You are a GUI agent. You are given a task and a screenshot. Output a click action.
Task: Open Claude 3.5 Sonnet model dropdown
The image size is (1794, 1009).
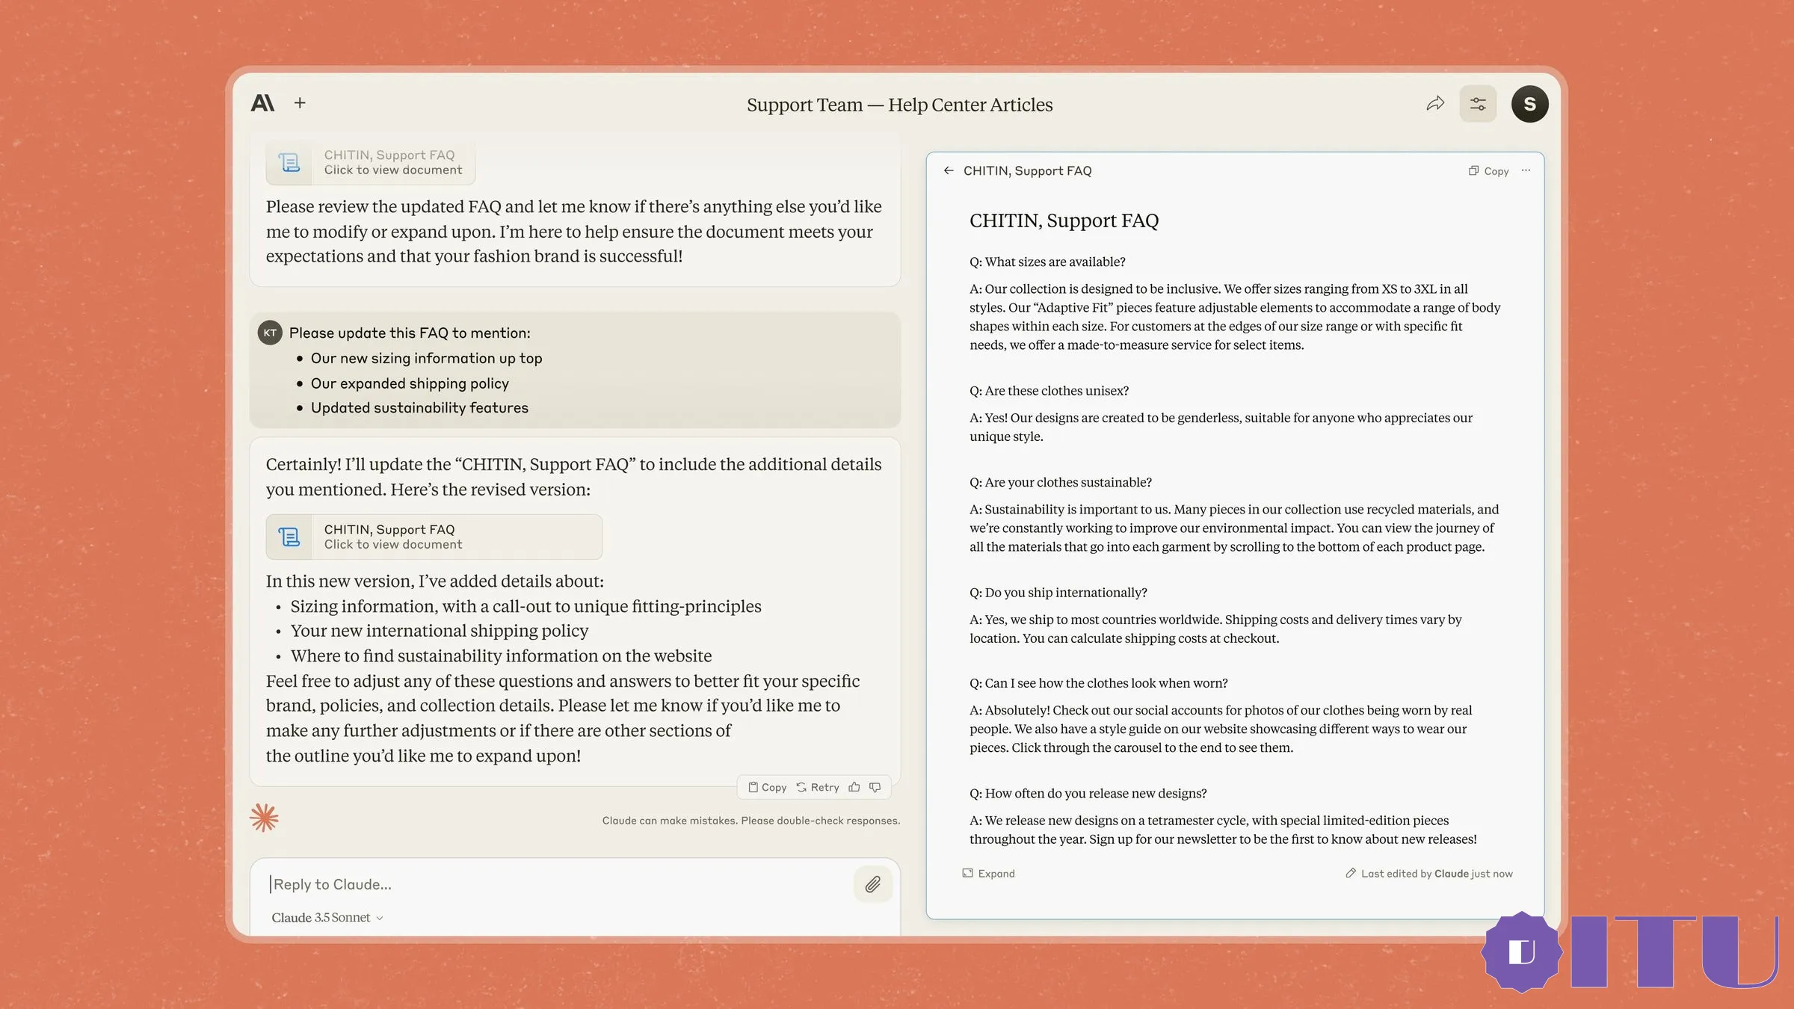[327, 917]
